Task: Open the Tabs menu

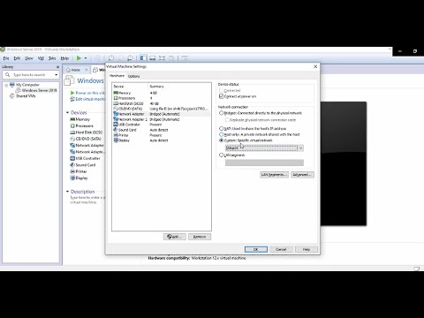Action: [x=52, y=58]
